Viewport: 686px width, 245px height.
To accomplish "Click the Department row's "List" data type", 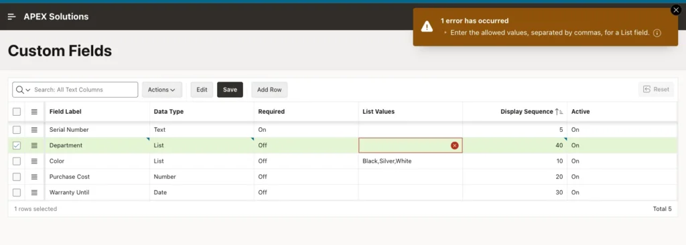I will 202,146.
